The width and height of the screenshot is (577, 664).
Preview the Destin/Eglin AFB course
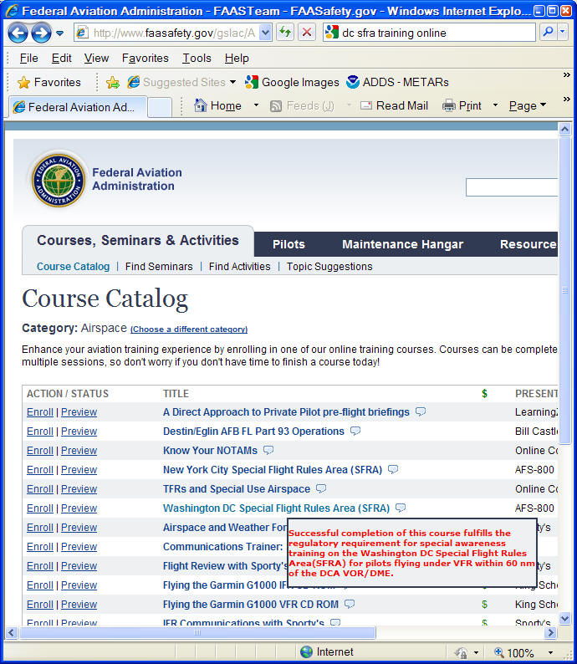point(79,431)
